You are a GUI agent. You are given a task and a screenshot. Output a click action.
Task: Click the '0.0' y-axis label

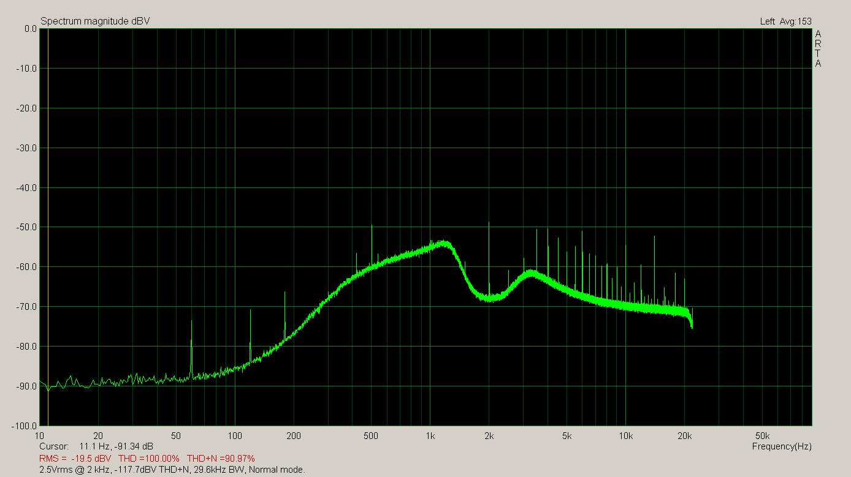[30, 29]
